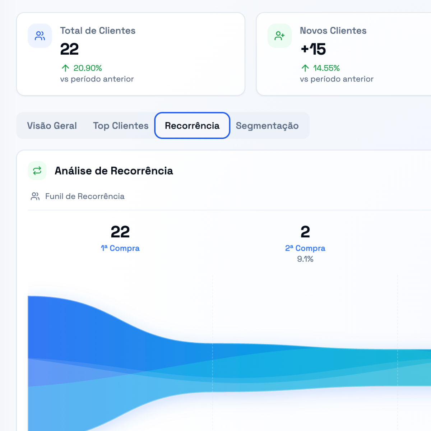Open the Visão Geral tab
The width and height of the screenshot is (431, 431).
(x=52, y=126)
